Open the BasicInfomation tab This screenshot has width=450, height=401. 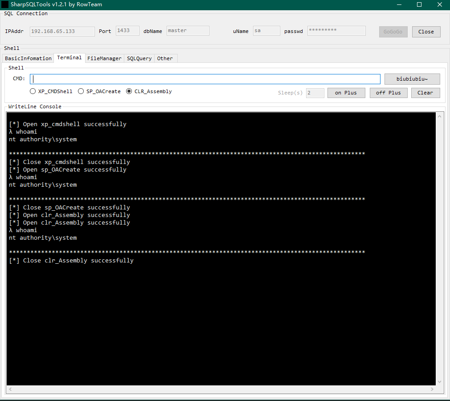point(28,58)
